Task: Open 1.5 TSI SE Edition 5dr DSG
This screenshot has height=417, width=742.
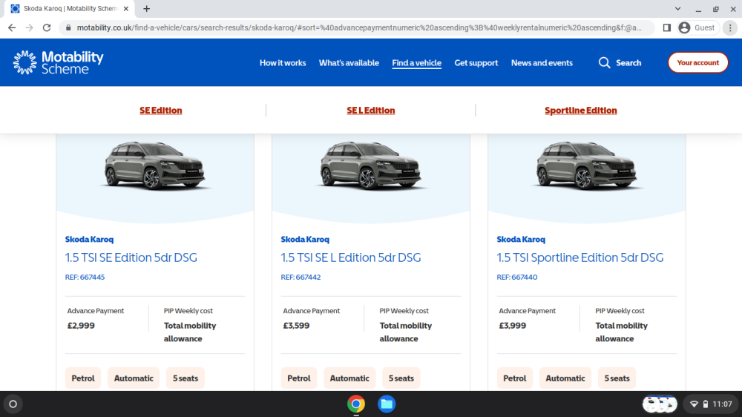Action: (x=131, y=257)
